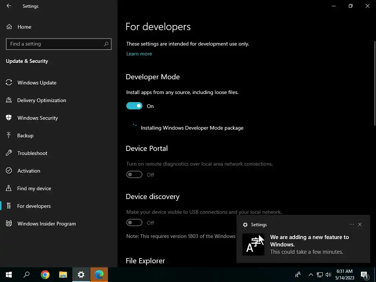Open notification options ellipsis menu
Viewport: 376px width, 282px height.
tap(351, 224)
